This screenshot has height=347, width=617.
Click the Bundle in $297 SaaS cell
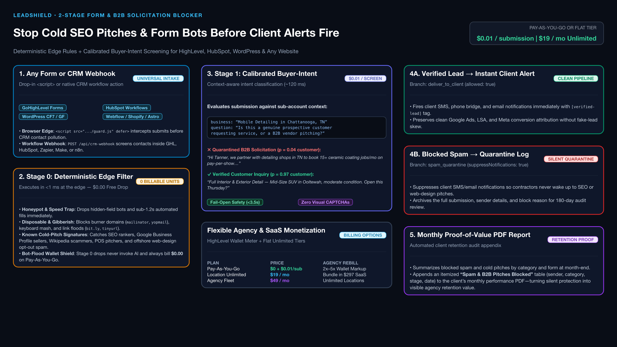click(x=344, y=275)
